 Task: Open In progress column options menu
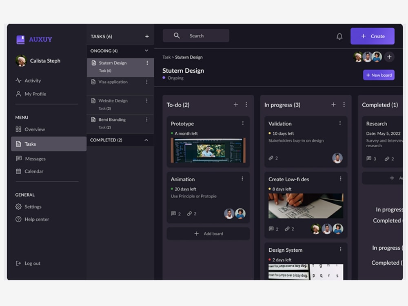[344, 104]
